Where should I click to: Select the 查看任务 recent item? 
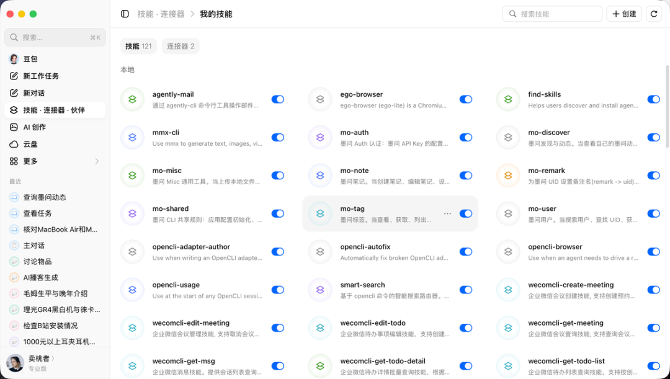[55, 213]
